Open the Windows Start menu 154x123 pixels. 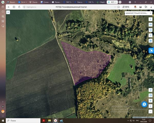tap(3, 120)
